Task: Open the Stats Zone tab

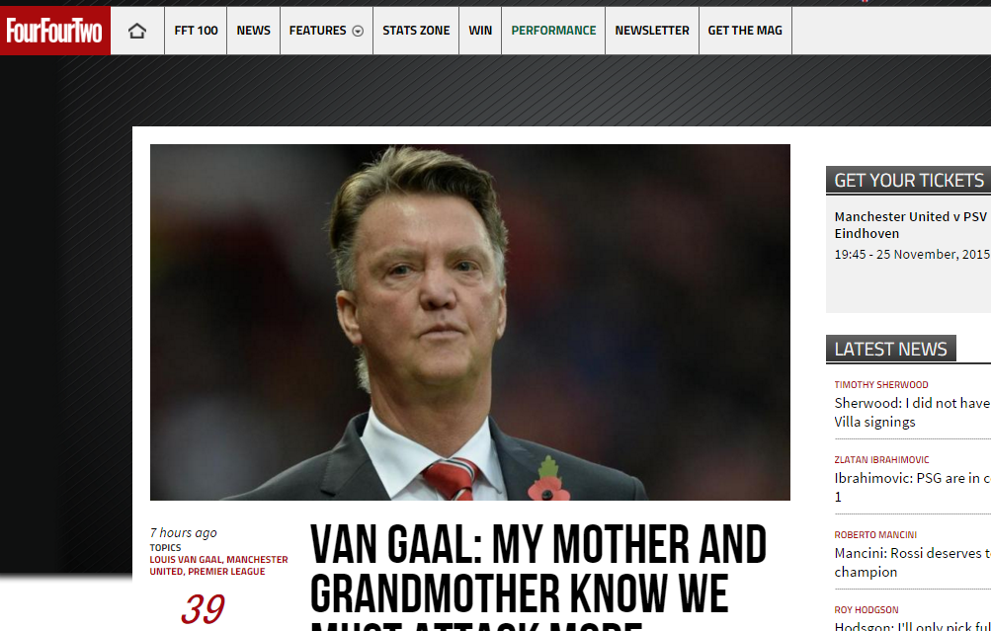Action: (416, 31)
